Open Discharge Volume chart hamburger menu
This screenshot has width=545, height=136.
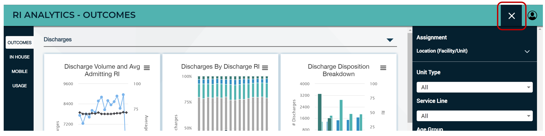point(147,68)
